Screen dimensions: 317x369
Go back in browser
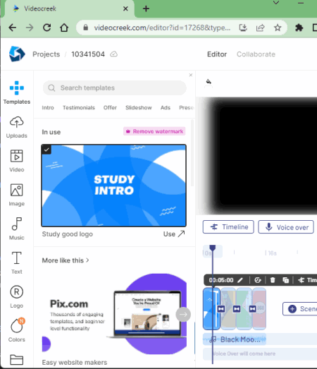coord(13,28)
